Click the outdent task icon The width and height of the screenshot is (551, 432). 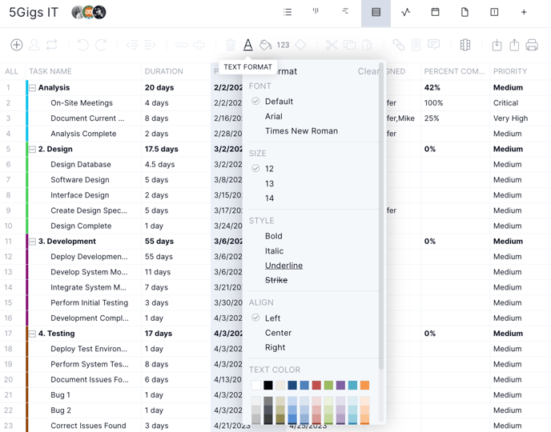coord(132,45)
